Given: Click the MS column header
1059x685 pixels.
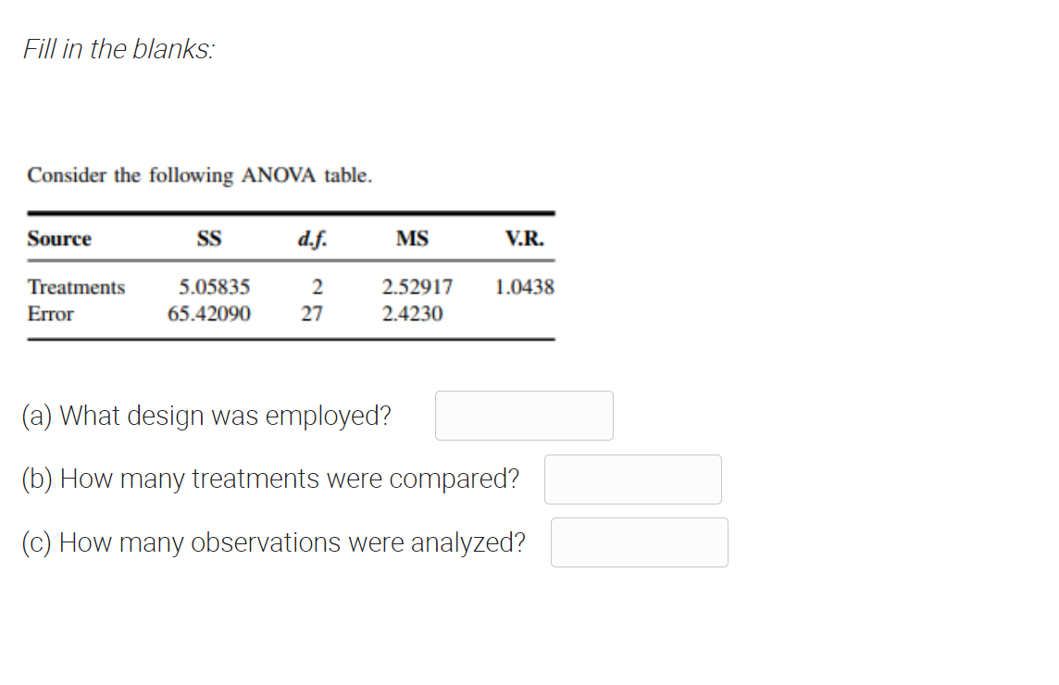Looking at the screenshot, I should [x=412, y=239].
